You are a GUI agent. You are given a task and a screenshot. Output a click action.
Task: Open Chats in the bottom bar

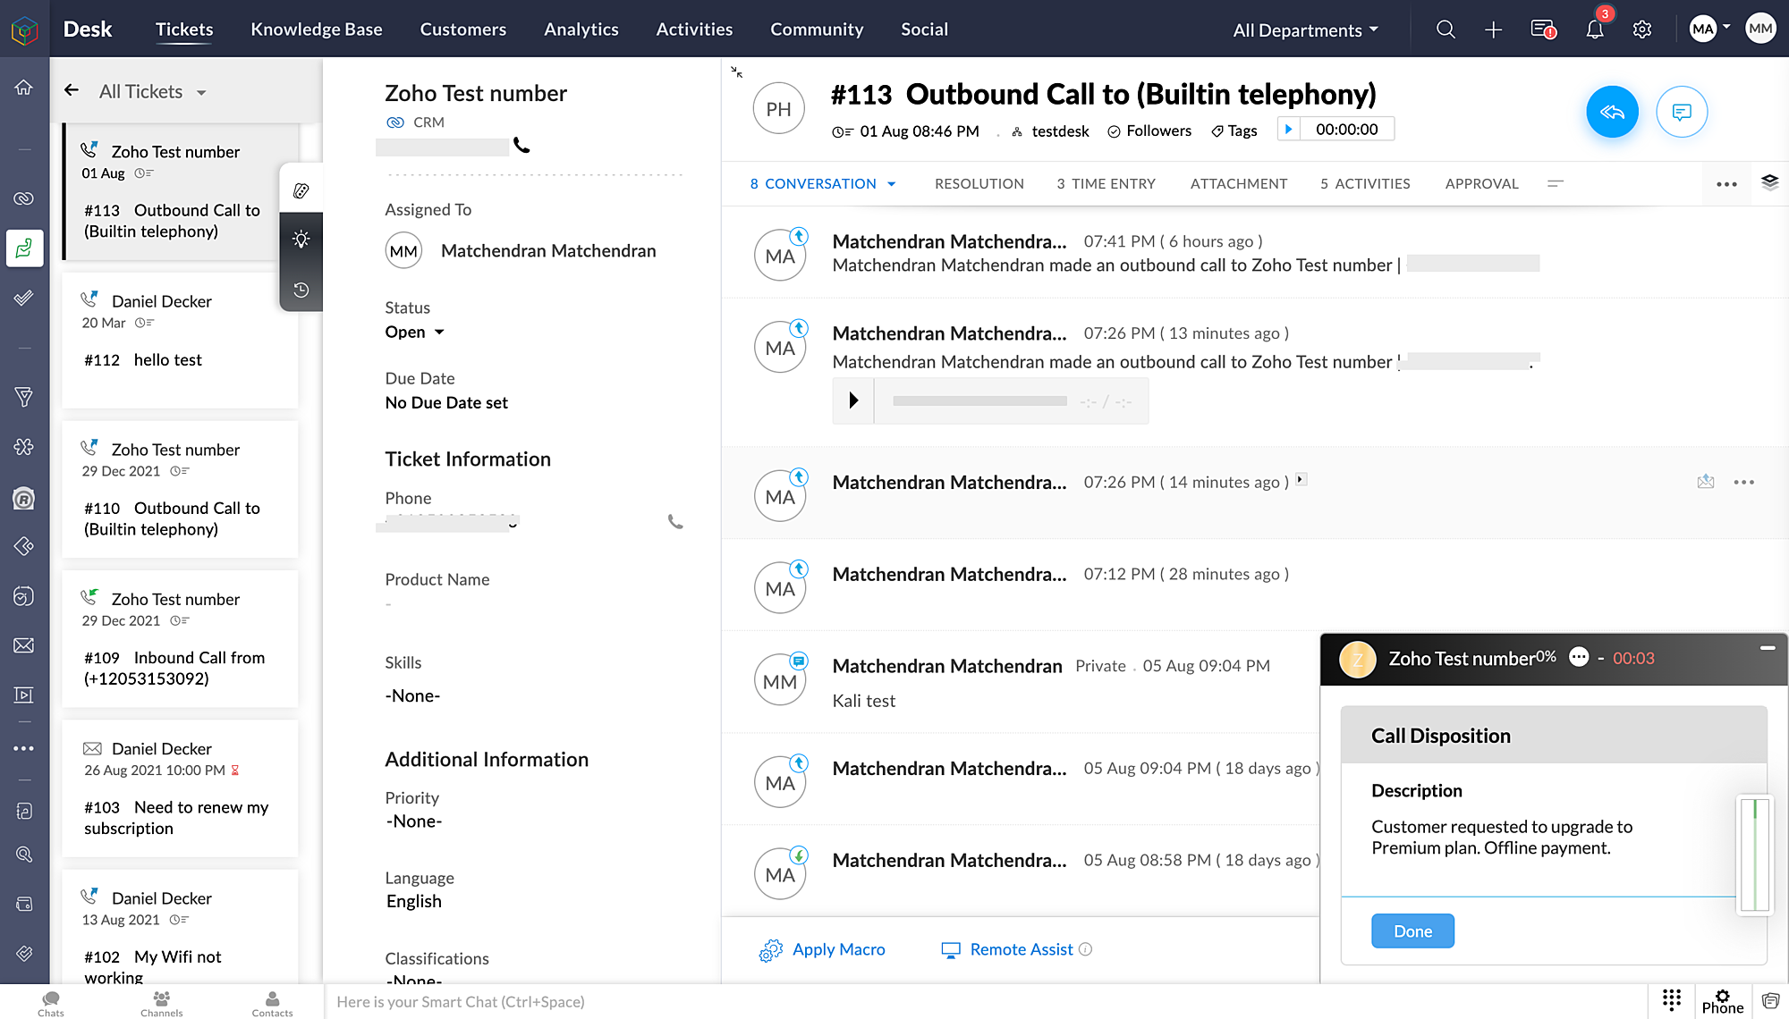(51, 1004)
